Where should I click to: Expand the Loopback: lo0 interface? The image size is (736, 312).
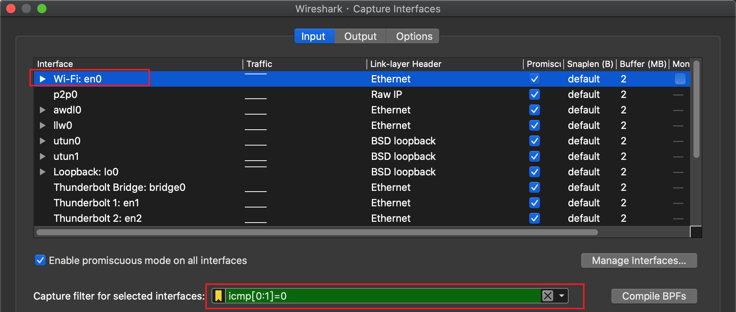pos(43,172)
